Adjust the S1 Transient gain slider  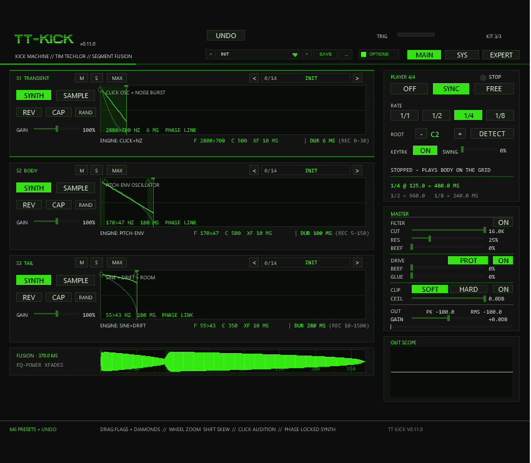pos(56,129)
